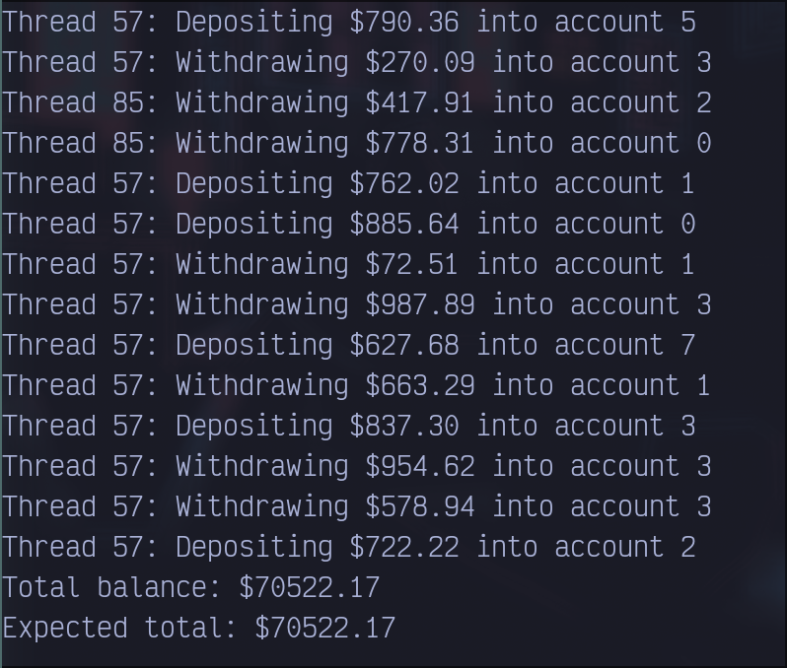Place cursor on the $885.64 amount
The image size is (787, 668).
(404, 224)
